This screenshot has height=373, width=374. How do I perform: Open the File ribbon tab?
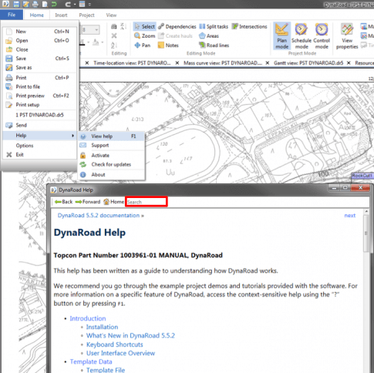click(12, 15)
